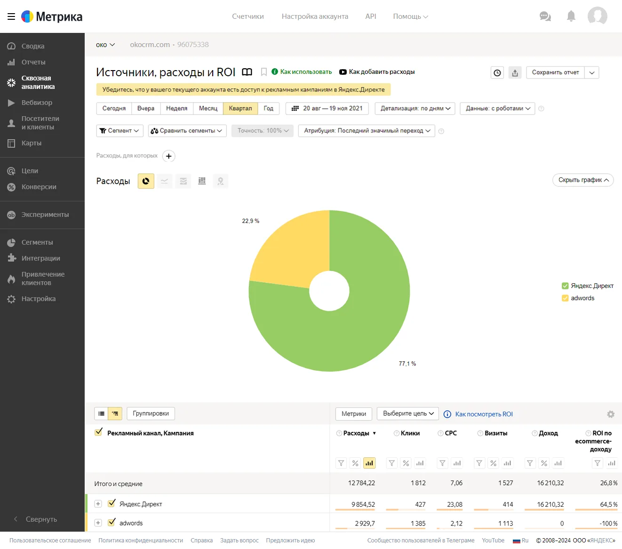Open the Выберите цель dropdown
622x549 pixels.
pos(408,414)
